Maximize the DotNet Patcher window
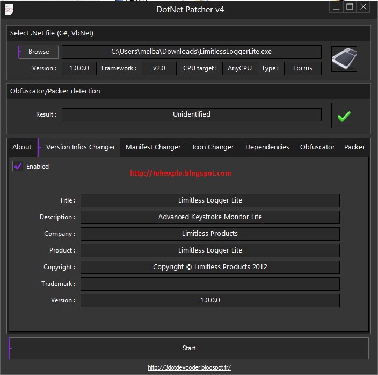The width and height of the screenshot is (378, 375). 350,7
